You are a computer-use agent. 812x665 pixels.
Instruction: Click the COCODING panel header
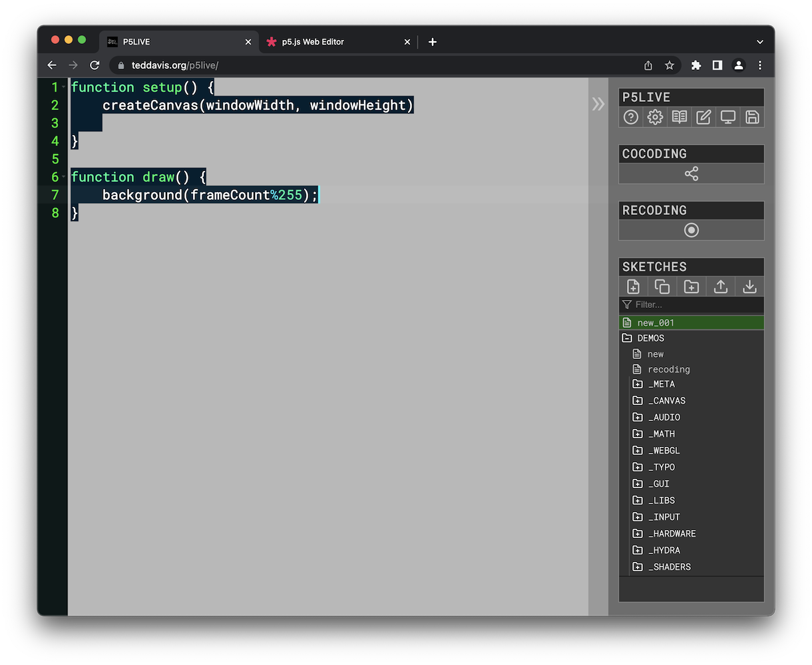point(692,154)
